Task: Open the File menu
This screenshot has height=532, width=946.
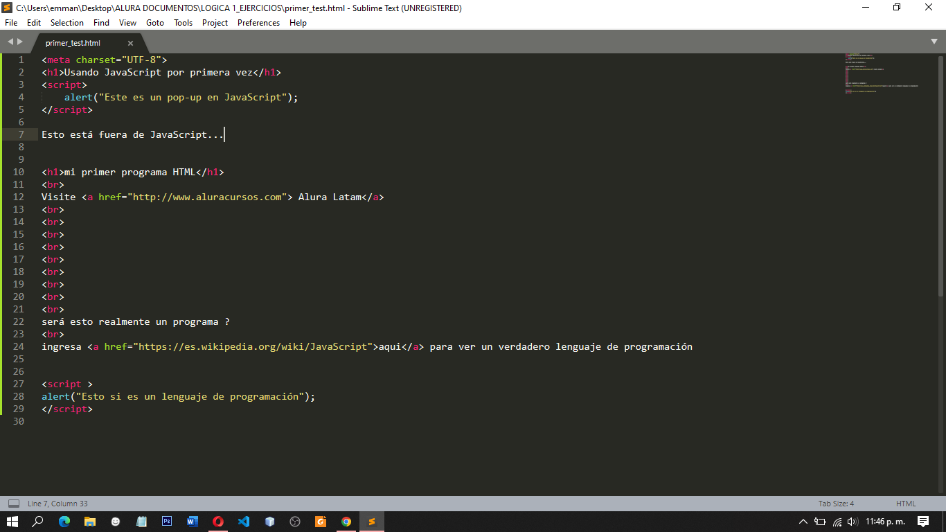Action: [x=11, y=23]
